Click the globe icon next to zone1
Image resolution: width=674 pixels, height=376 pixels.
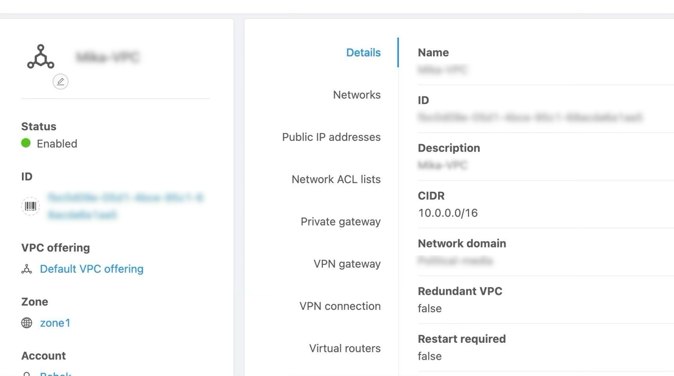(x=26, y=323)
